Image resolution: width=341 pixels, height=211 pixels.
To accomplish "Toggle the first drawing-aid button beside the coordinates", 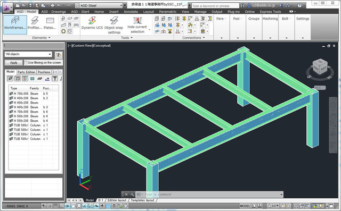I will pyautogui.click(x=44, y=206).
